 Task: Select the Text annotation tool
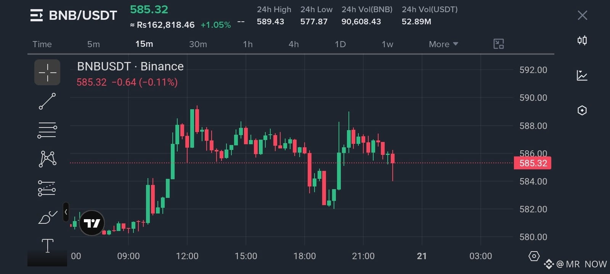[x=47, y=246]
